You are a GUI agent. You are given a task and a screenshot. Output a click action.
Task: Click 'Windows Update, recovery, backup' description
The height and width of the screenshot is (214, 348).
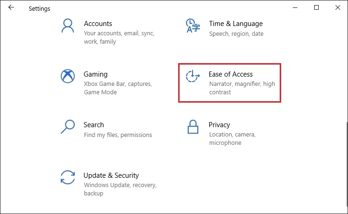[x=120, y=189]
